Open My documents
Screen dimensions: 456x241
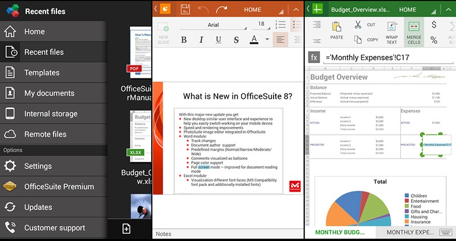click(x=54, y=93)
